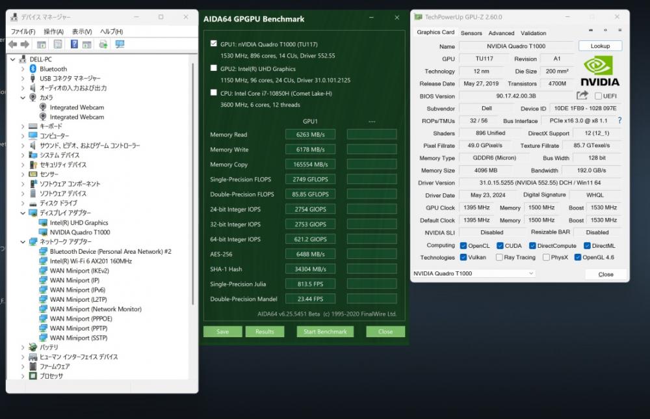The width and height of the screenshot is (650, 419).
Task: Click the NVIDIA Quadro T1000 adapter icon in tree
Action: pyautogui.click(x=43, y=232)
